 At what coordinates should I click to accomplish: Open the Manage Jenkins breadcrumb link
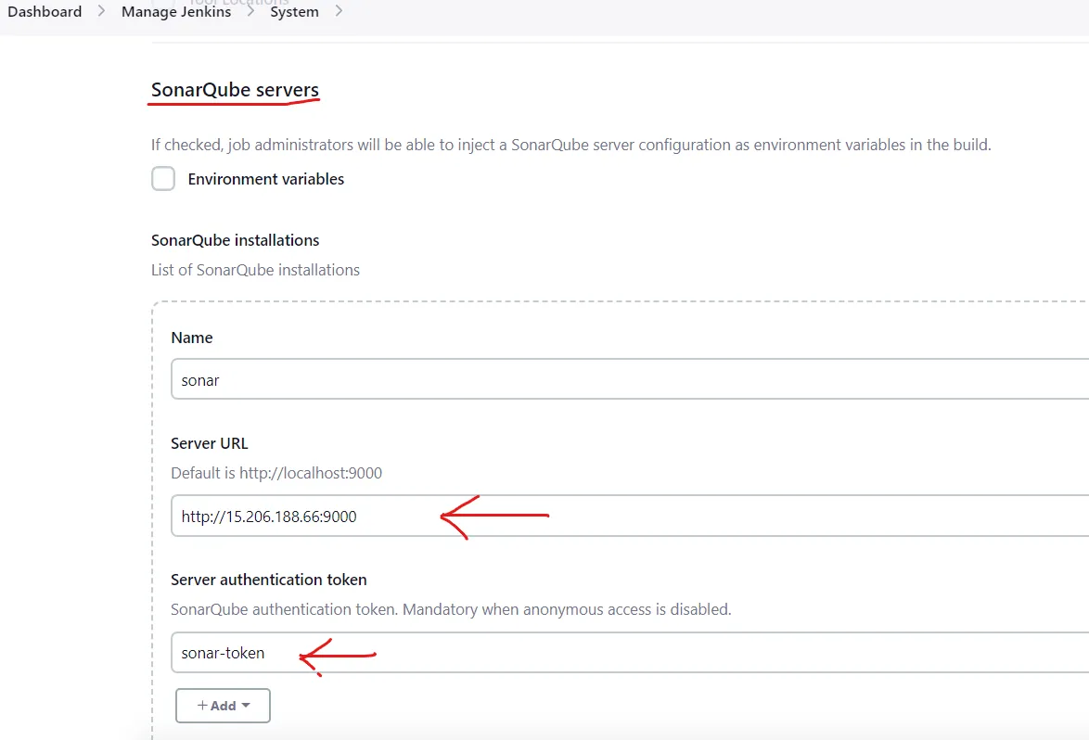tap(175, 12)
